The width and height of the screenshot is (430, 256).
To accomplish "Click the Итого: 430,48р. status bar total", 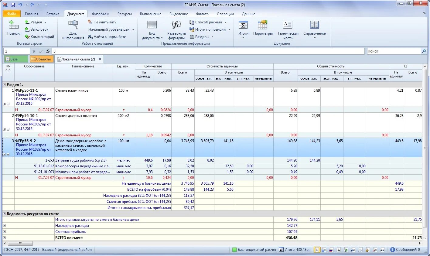I will pyautogui.click(x=294, y=250).
